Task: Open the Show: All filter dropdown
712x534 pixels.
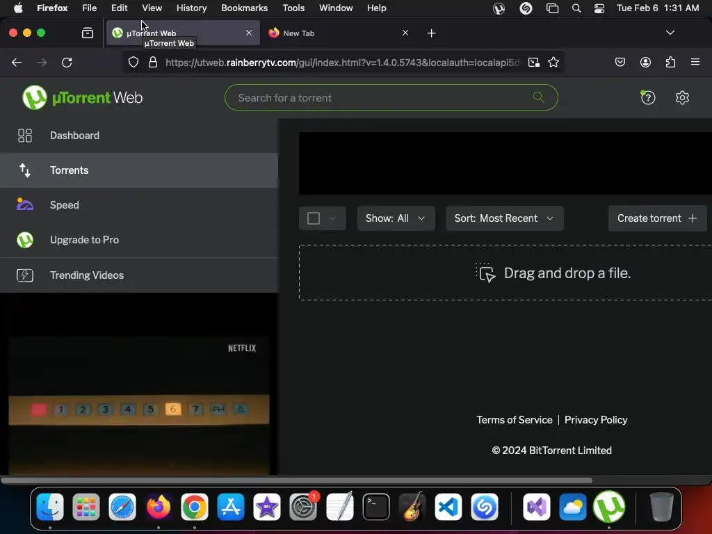Action: tap(396, 218)
